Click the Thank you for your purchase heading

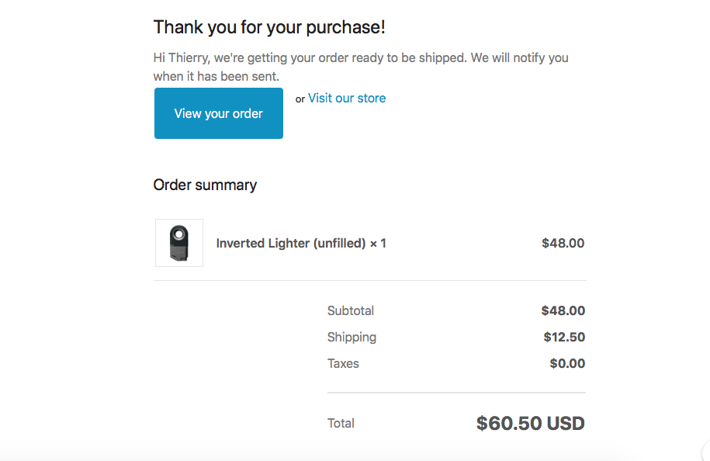click(269, 28)
